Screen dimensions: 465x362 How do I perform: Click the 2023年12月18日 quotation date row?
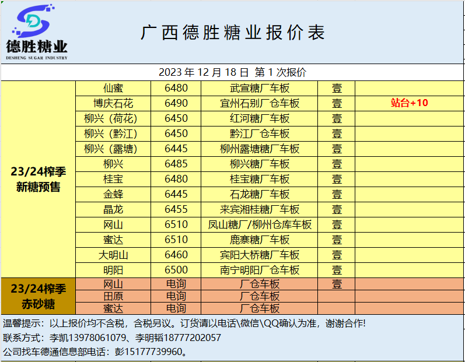(232, 73)
